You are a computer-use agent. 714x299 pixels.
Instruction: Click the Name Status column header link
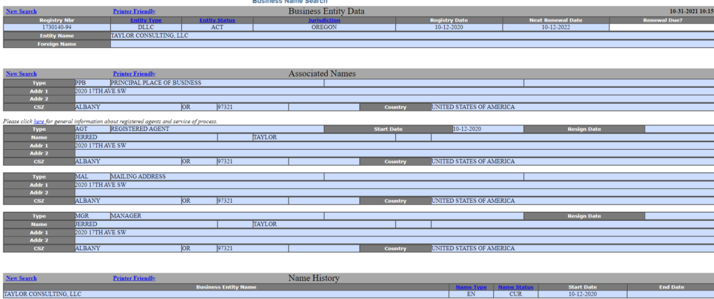(515, 287)
